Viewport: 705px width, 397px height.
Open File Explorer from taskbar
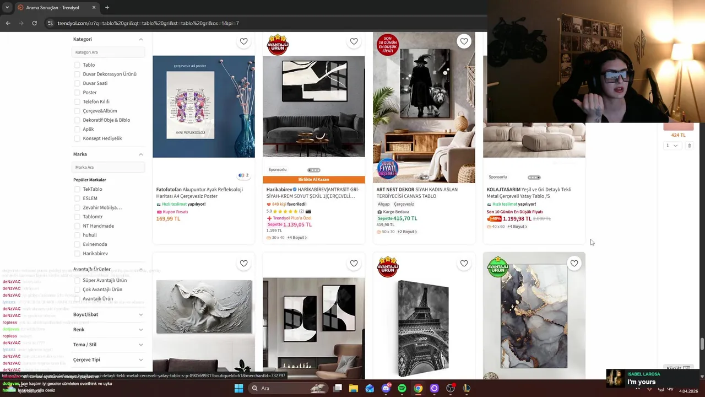[x=354, y=388]
